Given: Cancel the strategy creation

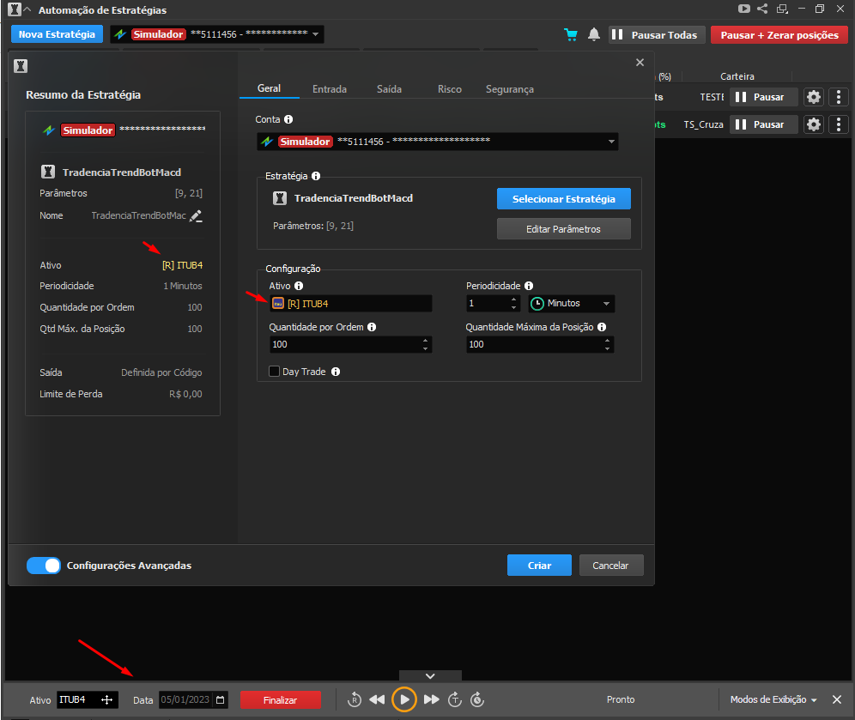Looking at the screenshot, I should click(x=610, y=566).
